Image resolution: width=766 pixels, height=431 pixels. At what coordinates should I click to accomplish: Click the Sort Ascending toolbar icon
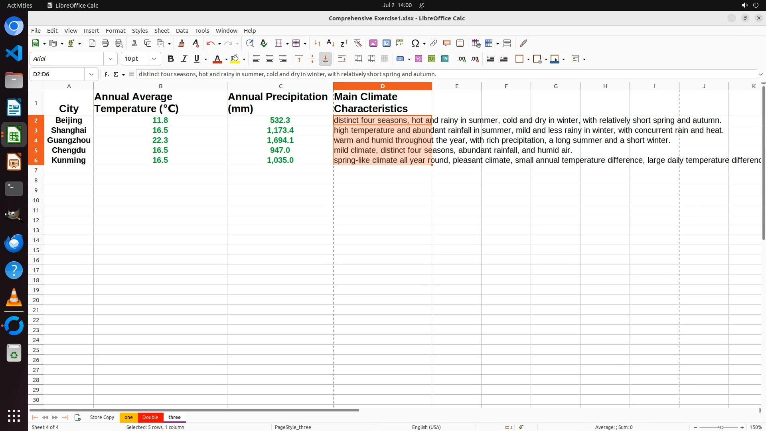[330, 43]
